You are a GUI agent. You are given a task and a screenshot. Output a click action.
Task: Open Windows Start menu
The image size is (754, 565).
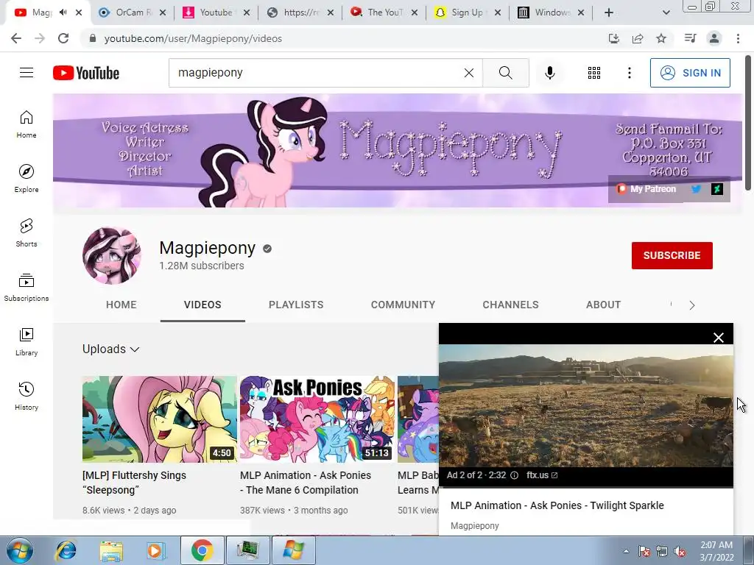pos(19,550)
